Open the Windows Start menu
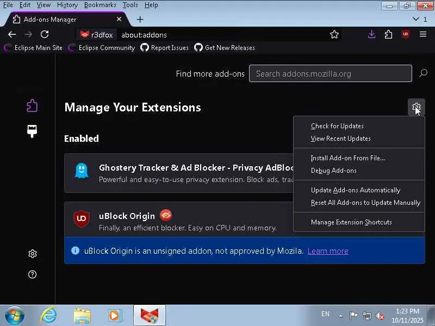The image size is (435, 326). [x=15, y=316]
